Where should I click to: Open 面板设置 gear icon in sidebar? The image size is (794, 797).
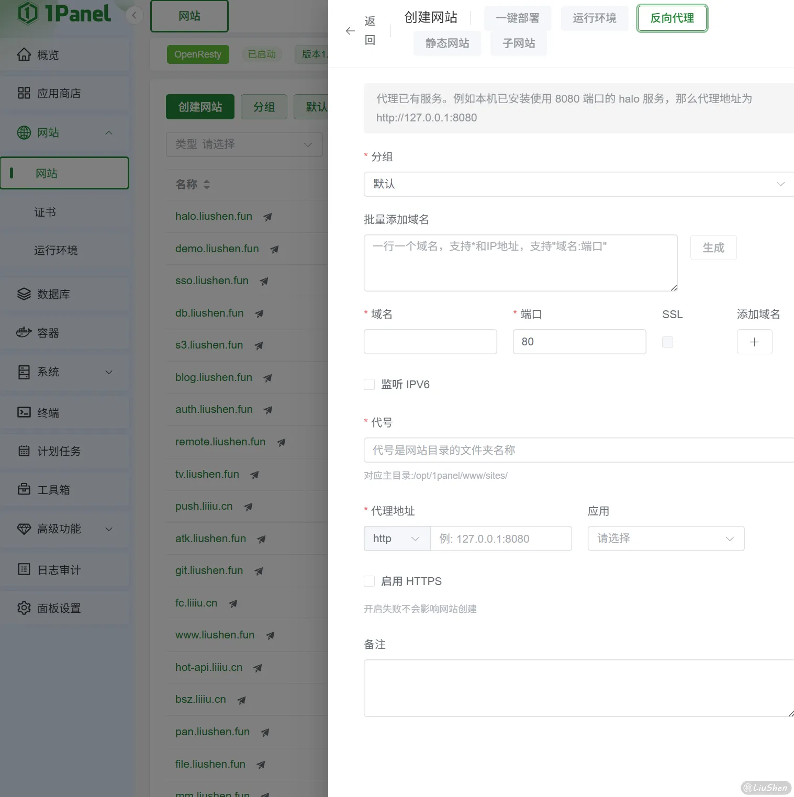click(x=24, y=608)
